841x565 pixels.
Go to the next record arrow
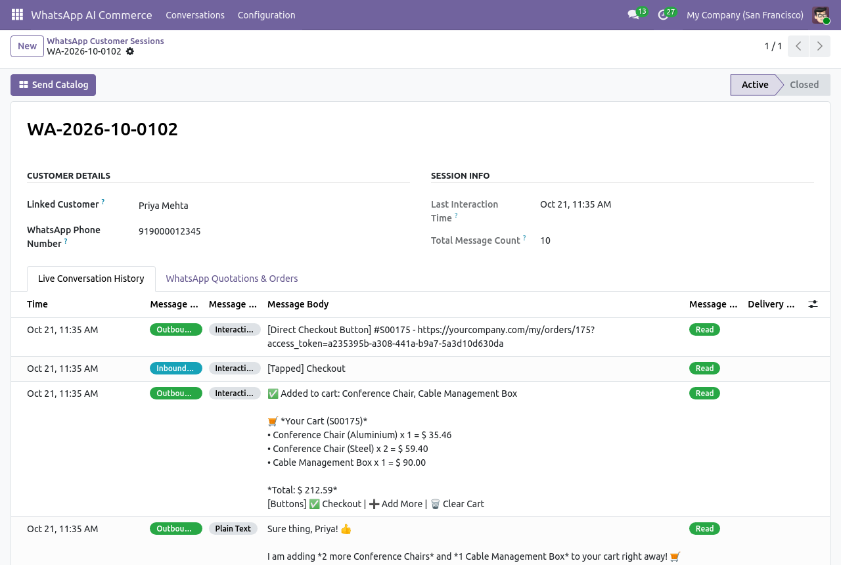click(x=819, y=46)
